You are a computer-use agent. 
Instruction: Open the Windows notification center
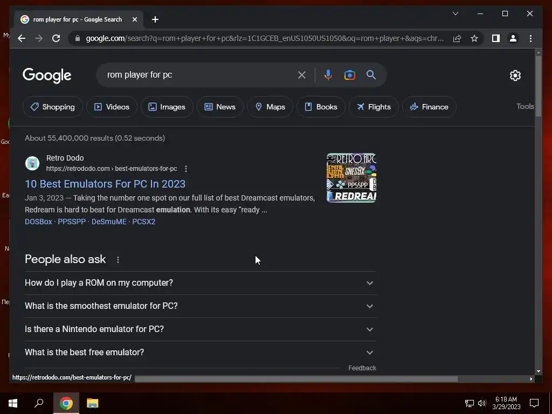click(x=534, y=403)
